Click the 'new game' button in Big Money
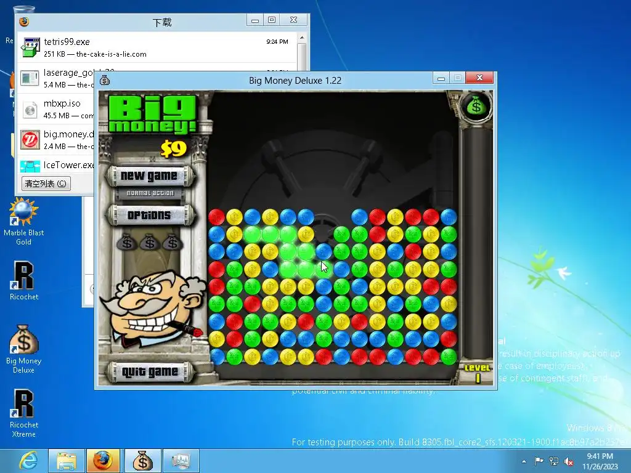Screen dimensions: 631x473 point(149,176)
